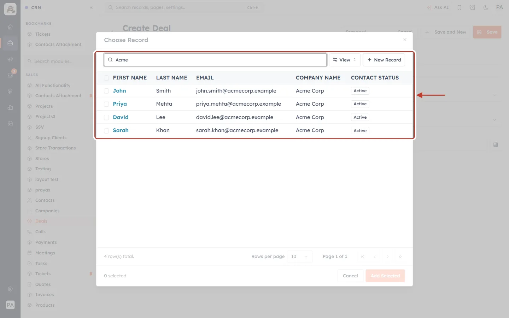The height and width of the screenshot is (318, 509).
Task: Open Meetings in the sidebar
Action: point(45,253)
